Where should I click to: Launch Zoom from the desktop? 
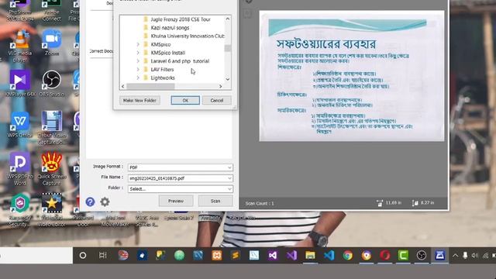point(52,43)
